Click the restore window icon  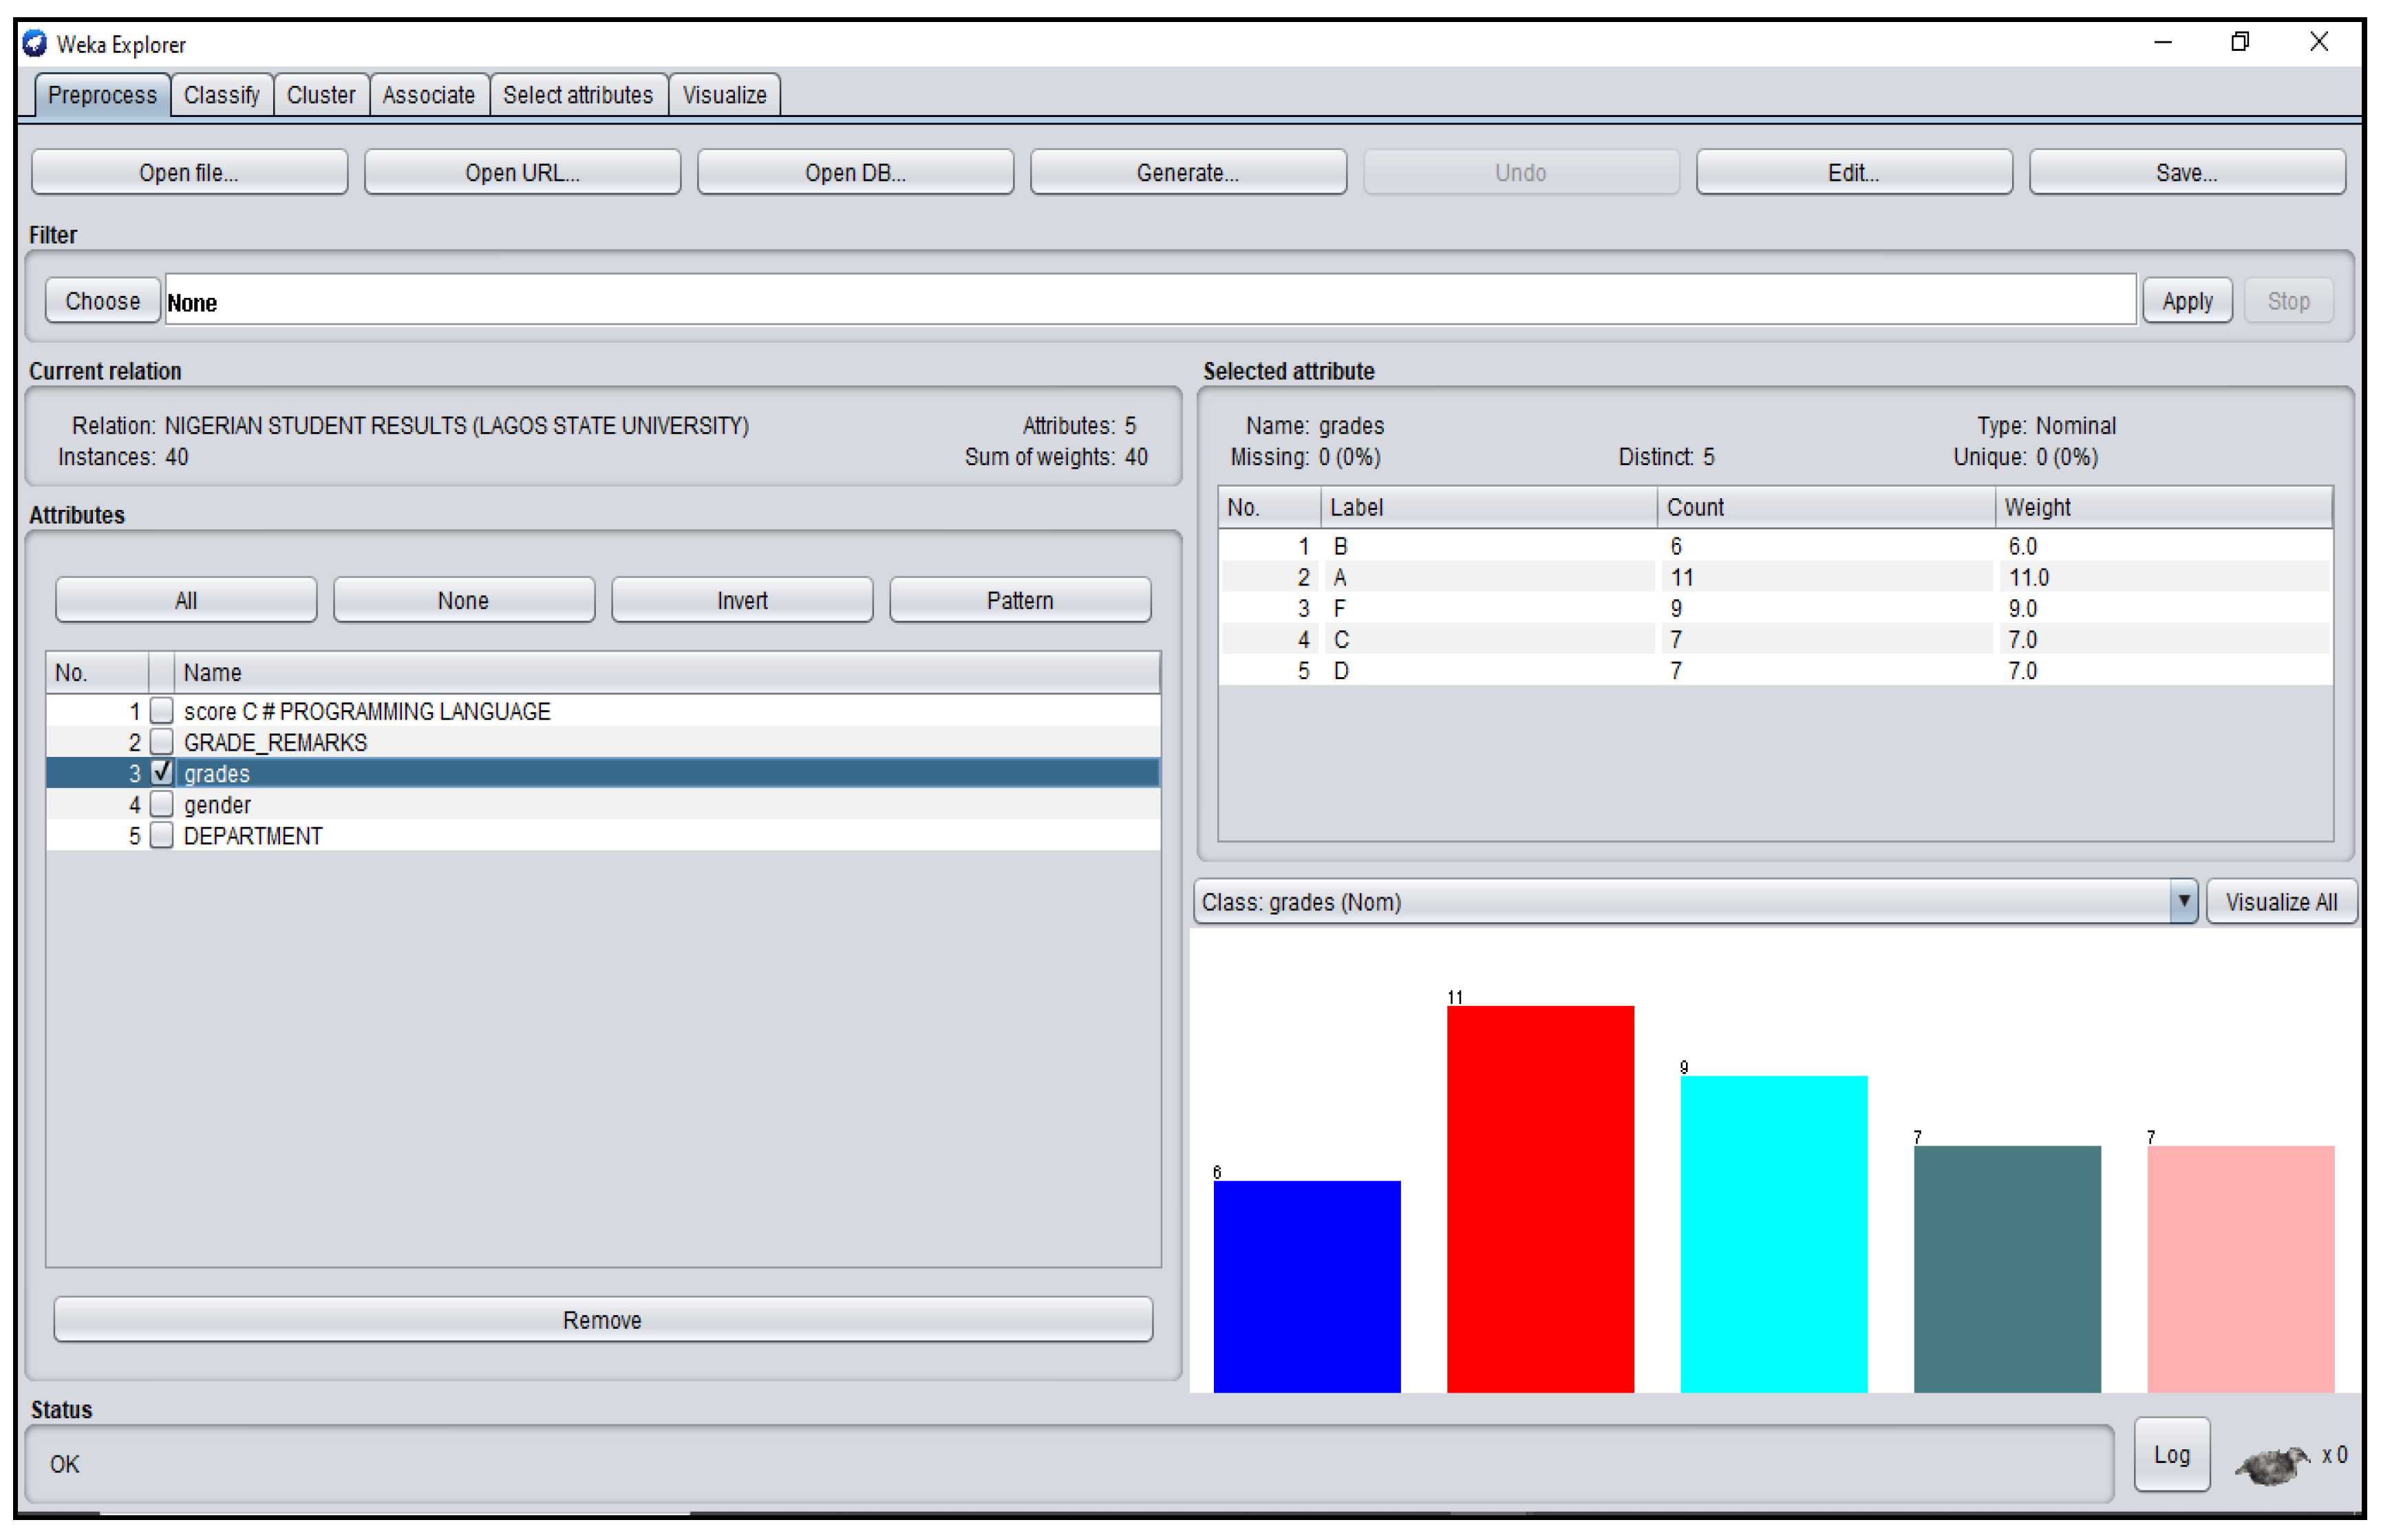click(2239, 42)
